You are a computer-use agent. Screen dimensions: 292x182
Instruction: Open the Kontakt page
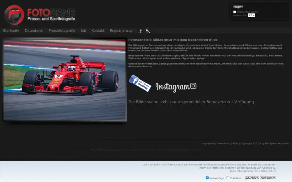(x=98, y=31)
